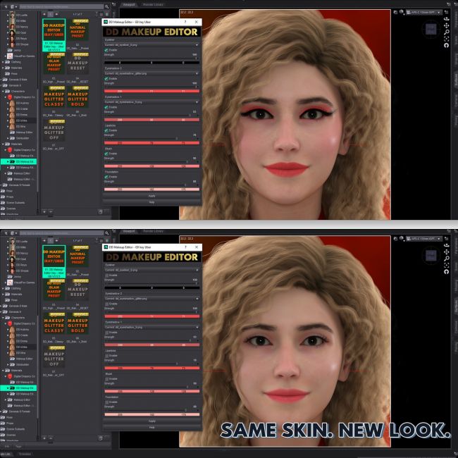Uncheck the checked Eyeliner Enable checkbox
Viewport: 458px width, 458px height.
coord(106,50)
